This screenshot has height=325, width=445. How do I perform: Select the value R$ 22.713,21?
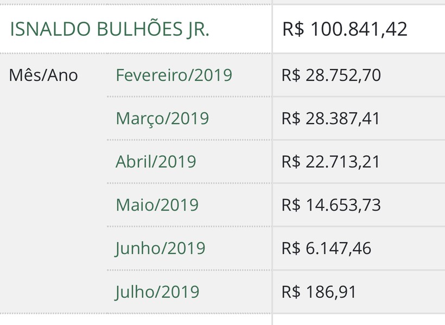(x=330, y=162)
